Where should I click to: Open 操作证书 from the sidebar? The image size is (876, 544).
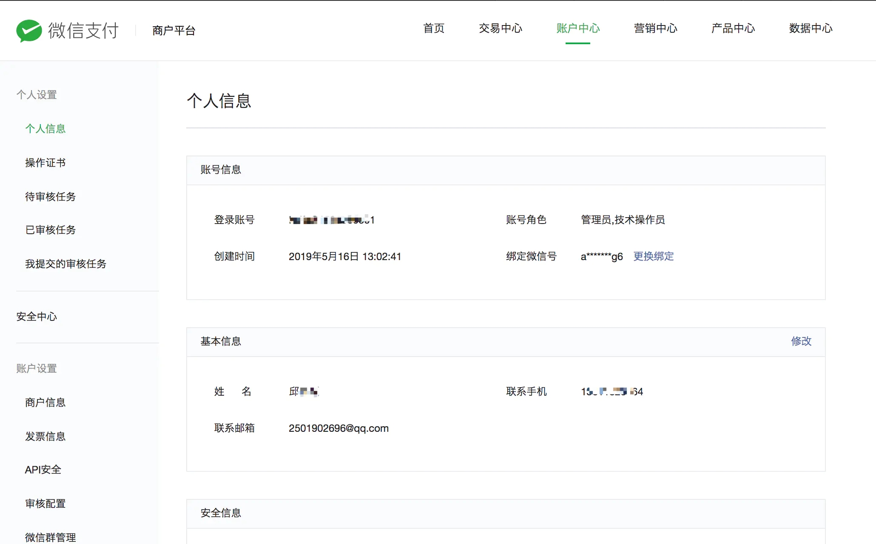point(45,162)
